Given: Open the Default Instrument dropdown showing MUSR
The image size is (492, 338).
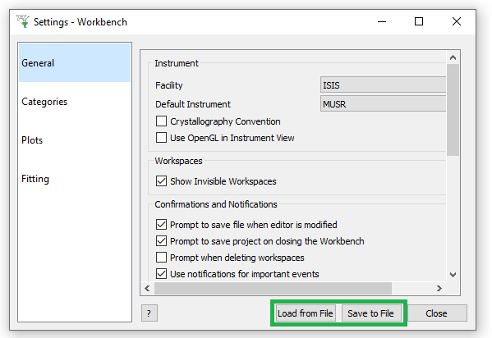Looking at the screenshot, I should (383, 104).
